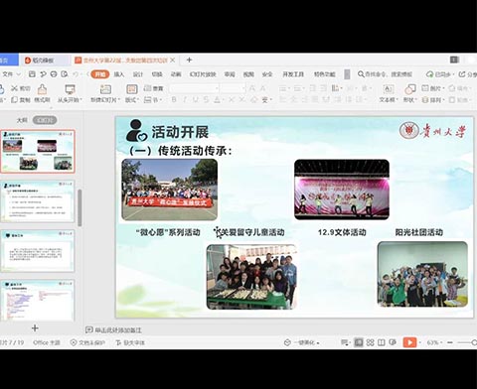Click the print preview icon in quick toolbar
Screen dimensions: 477x389
65,74
